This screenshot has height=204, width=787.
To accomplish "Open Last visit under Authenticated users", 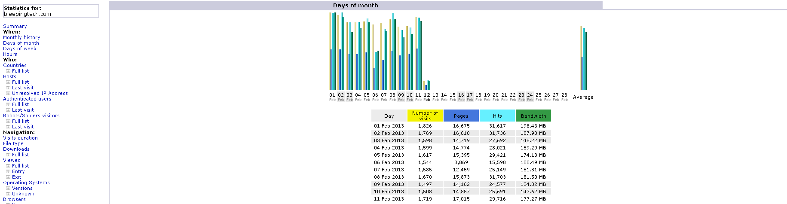I will coord(23,110).
